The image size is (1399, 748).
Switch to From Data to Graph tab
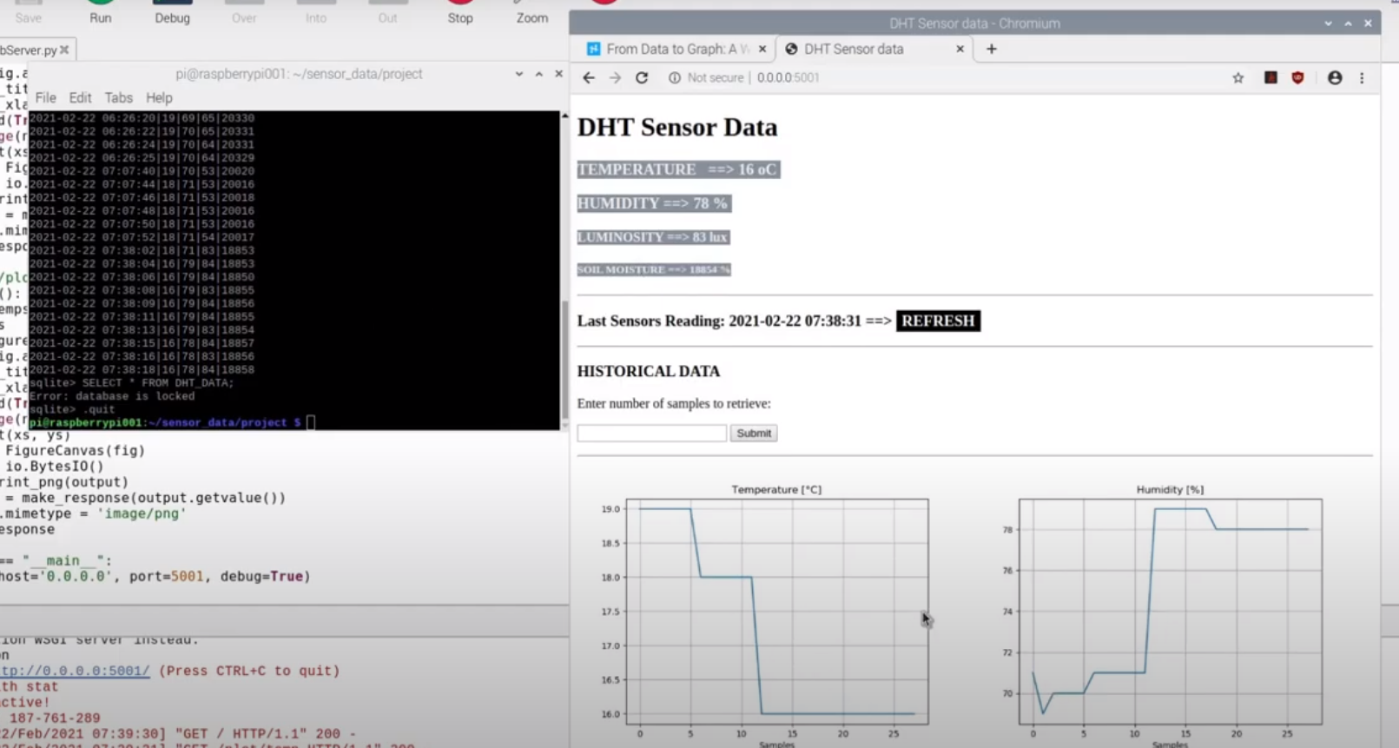[669, 50]
